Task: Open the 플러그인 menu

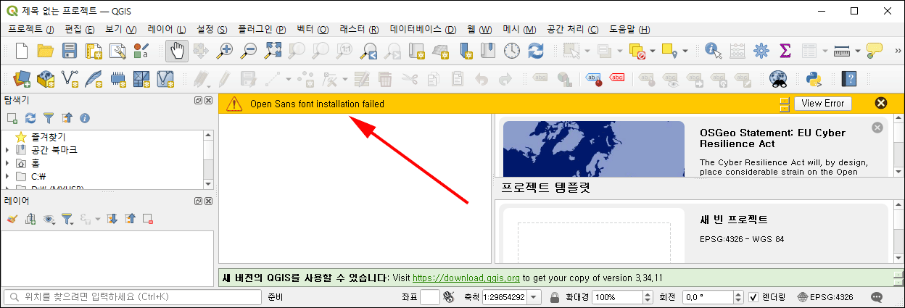Action: [x=260, y=29]
